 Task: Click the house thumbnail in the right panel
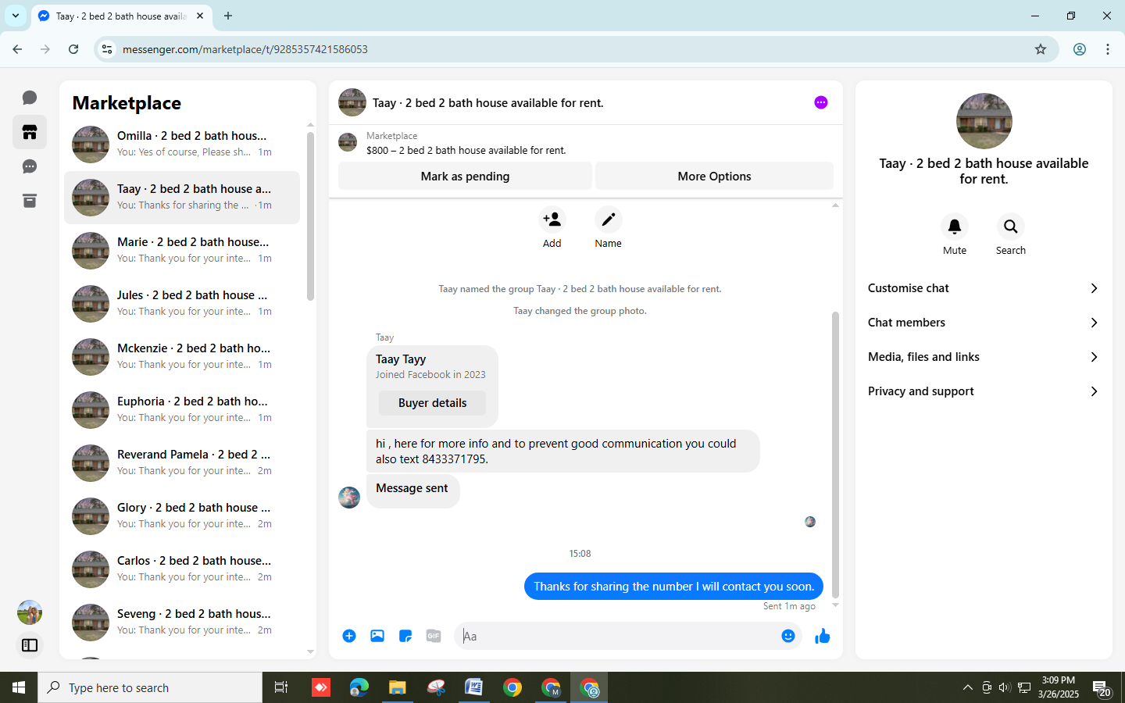(984, 121)
